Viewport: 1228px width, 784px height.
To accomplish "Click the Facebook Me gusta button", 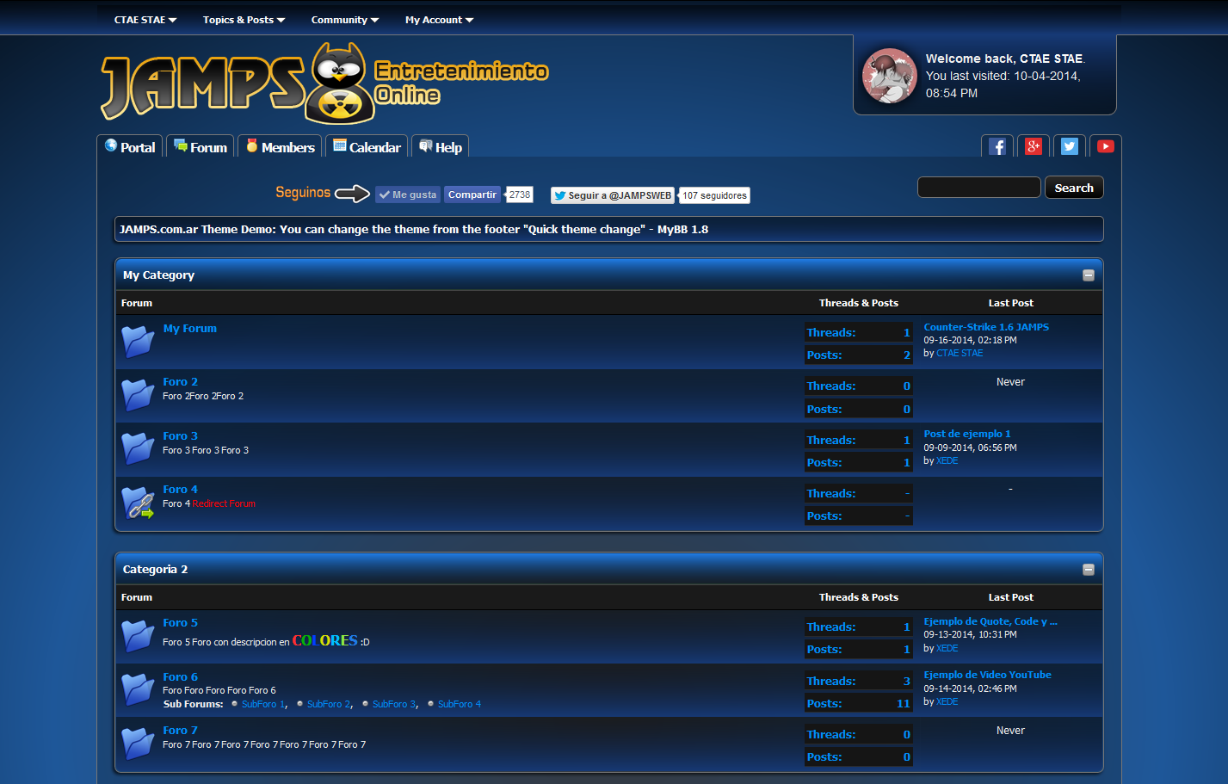I will 408,194.
